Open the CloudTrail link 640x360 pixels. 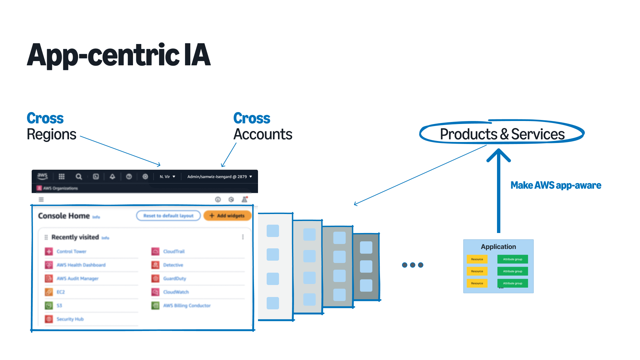pyautogui.click(x=174, y=251)
